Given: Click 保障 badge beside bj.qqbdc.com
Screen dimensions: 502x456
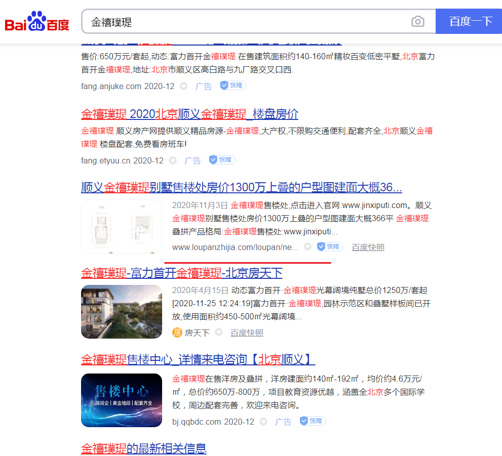Looking at the screenshot, I should (313, 421).
